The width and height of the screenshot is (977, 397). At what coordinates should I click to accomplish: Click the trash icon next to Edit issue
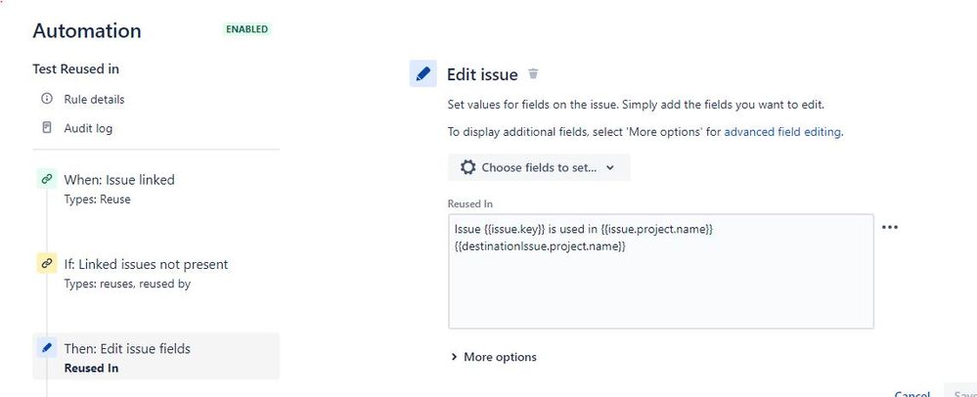pyautogui.click(x=533, y=74)
